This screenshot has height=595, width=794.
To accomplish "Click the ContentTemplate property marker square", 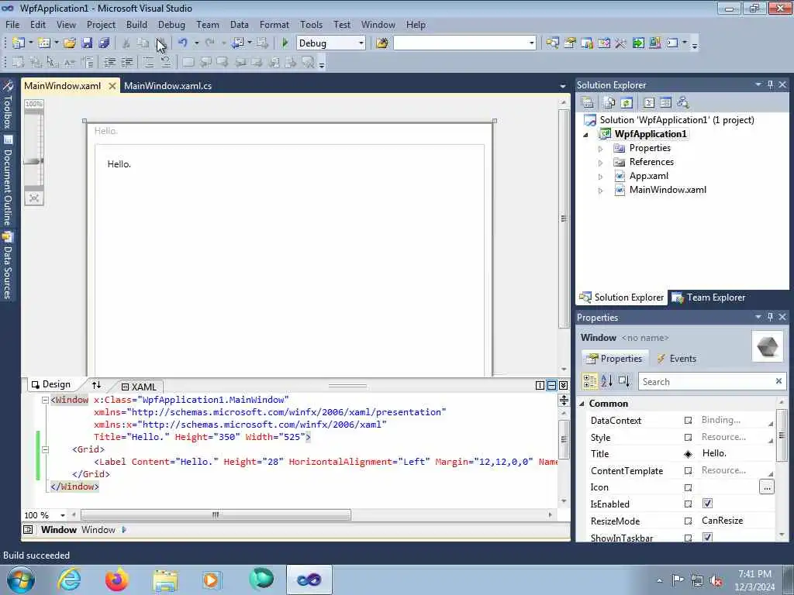I will point(688,471).
